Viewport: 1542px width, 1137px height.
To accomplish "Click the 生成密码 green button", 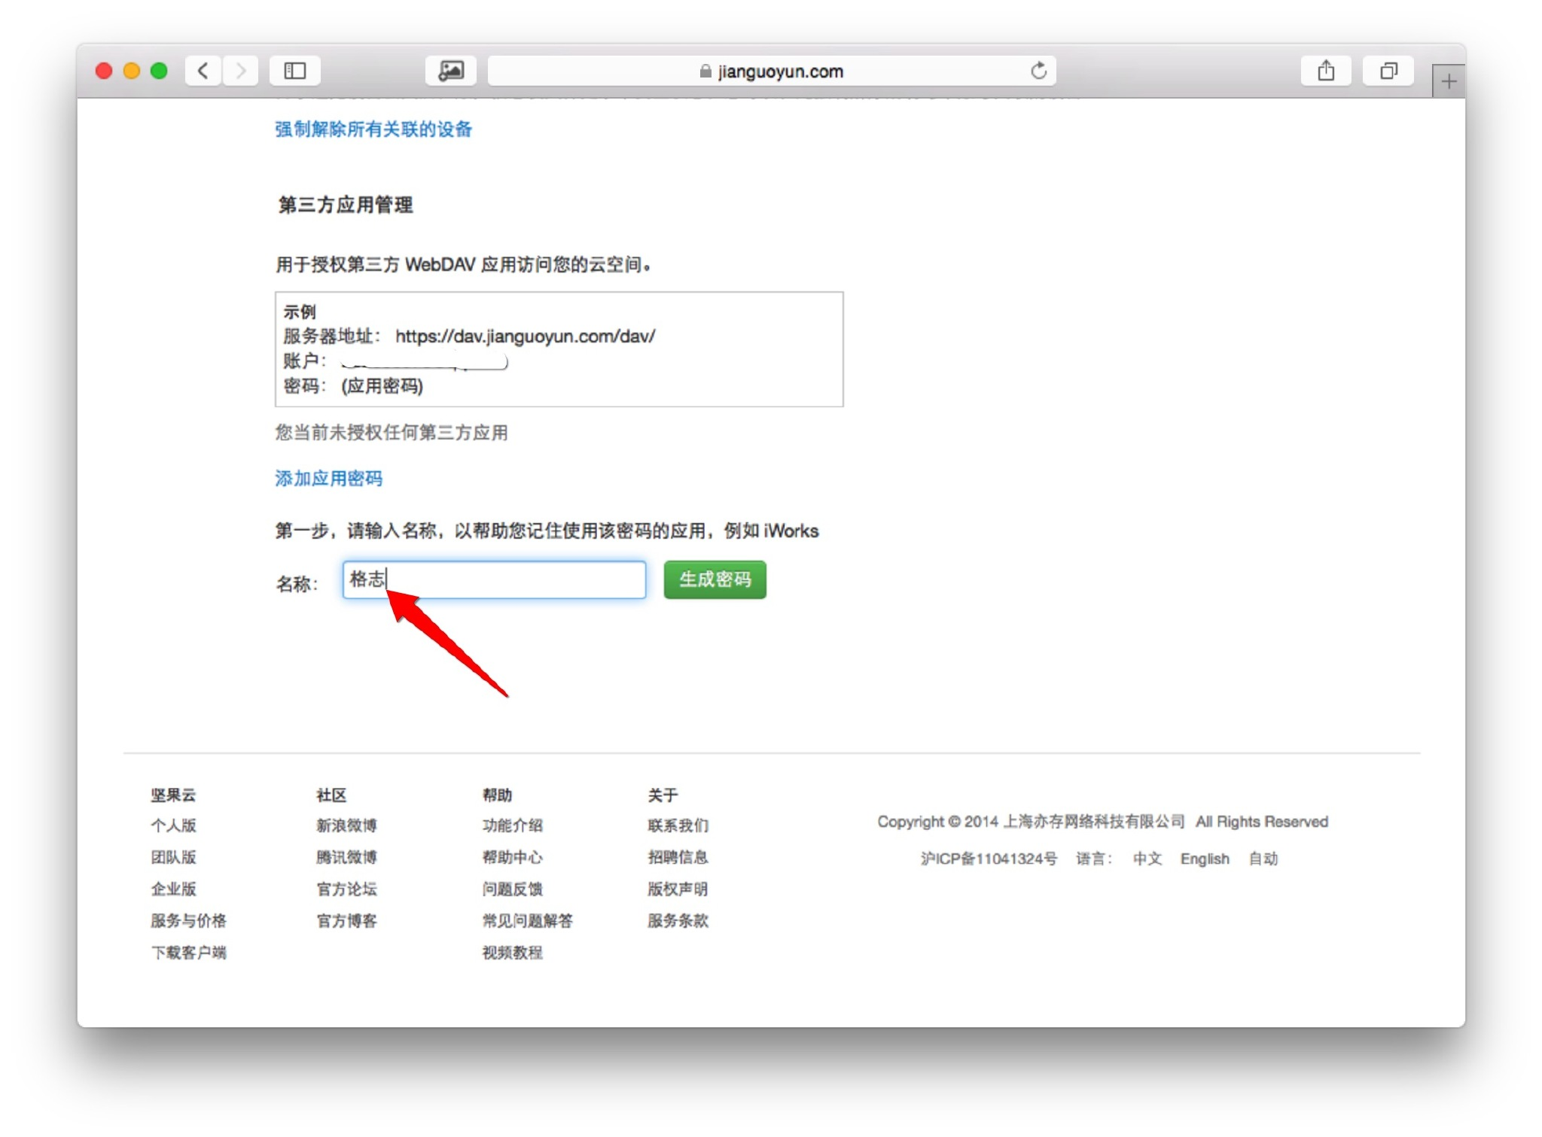I will tap(715, 579).
